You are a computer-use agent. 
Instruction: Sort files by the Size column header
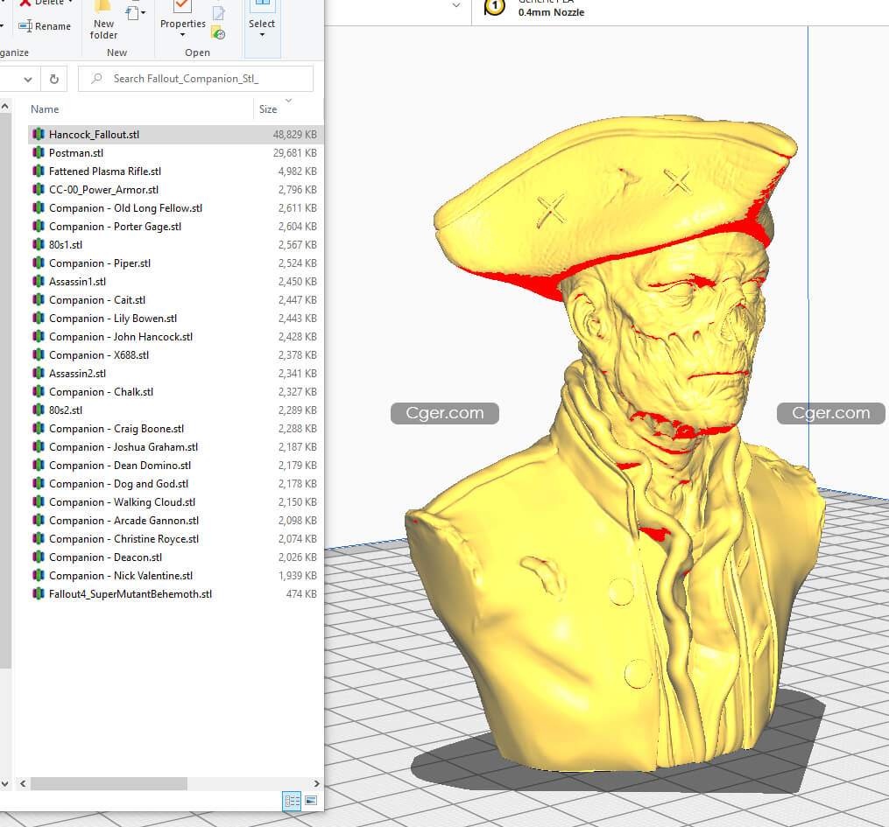click(x=268, y=109)
